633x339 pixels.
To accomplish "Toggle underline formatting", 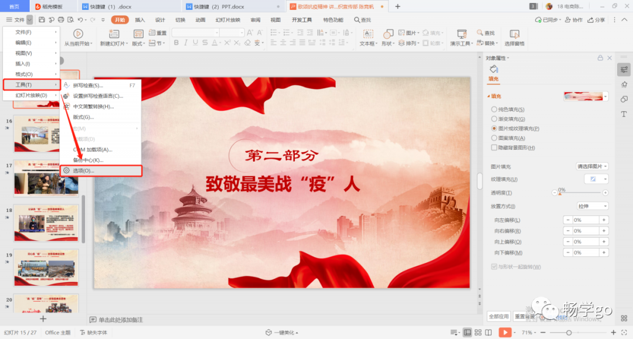I will click(195, 43).
